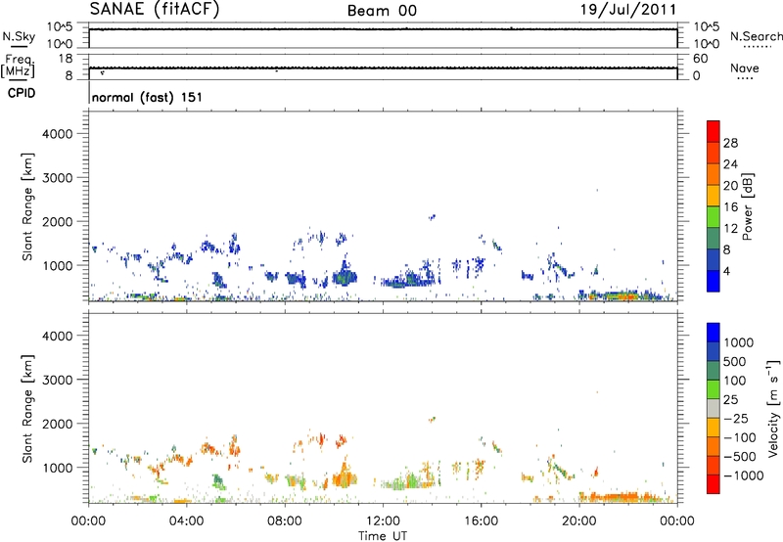Viewport: 783px width, 542px height.
Task: Pick the bright blue bottom power colorbar segment
Action: click(714, 281)
